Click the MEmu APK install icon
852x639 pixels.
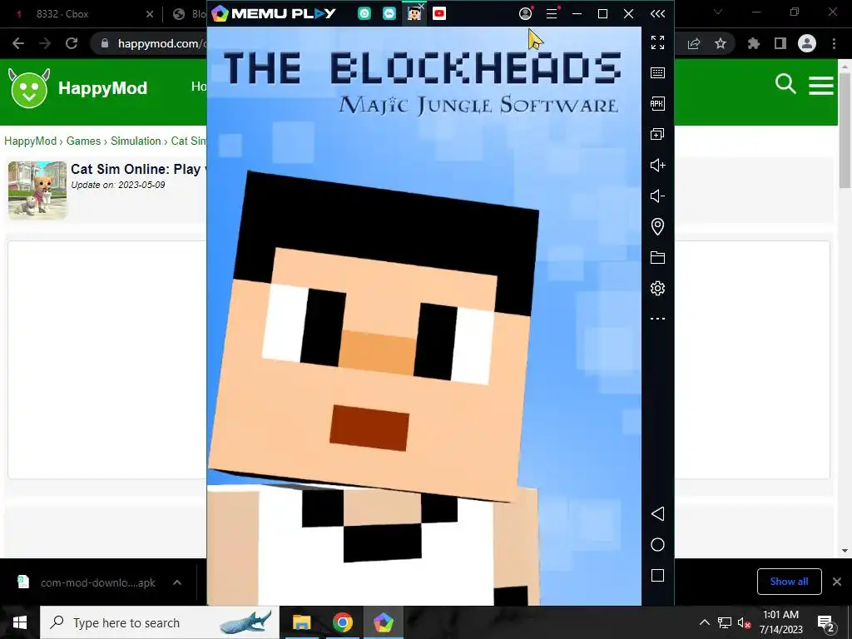pyautogui.click(x=657, y=104)
